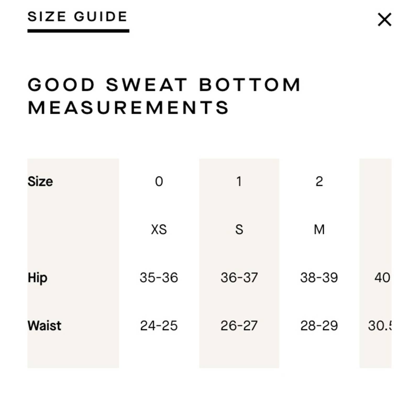Click the 36-37 hip measurement
419x419 pixels.
[239, 278]
